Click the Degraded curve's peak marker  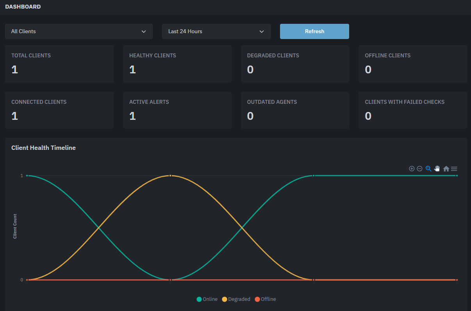[x=170, y=175]
